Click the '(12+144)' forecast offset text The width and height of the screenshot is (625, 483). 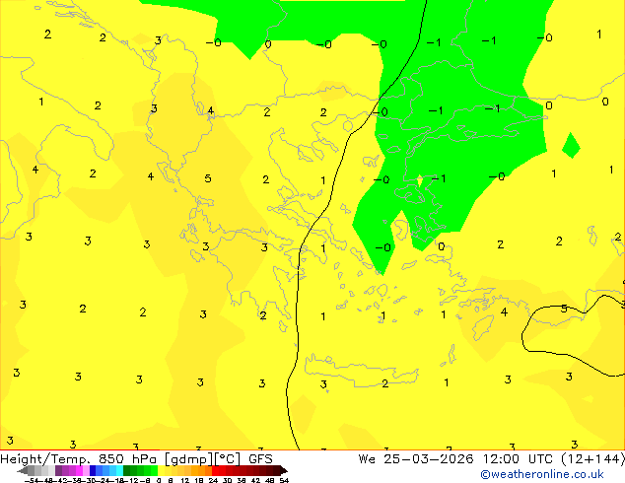click(592, 459)
